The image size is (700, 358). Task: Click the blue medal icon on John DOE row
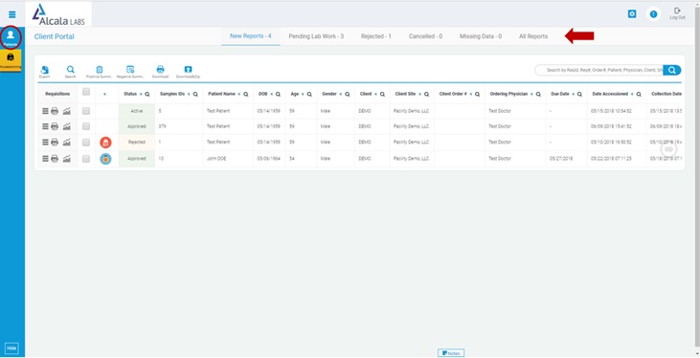point(105,159)
